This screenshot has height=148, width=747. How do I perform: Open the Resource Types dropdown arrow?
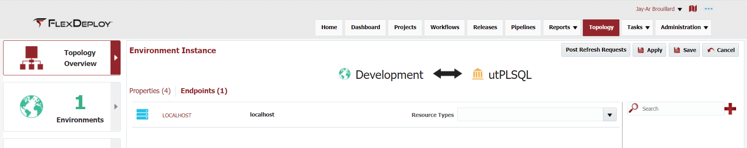[610, 115]
